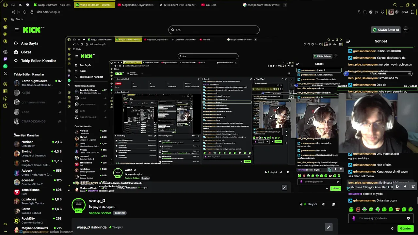
Task: Open a new browser tab with the plus button
Action: click(285, 5)
